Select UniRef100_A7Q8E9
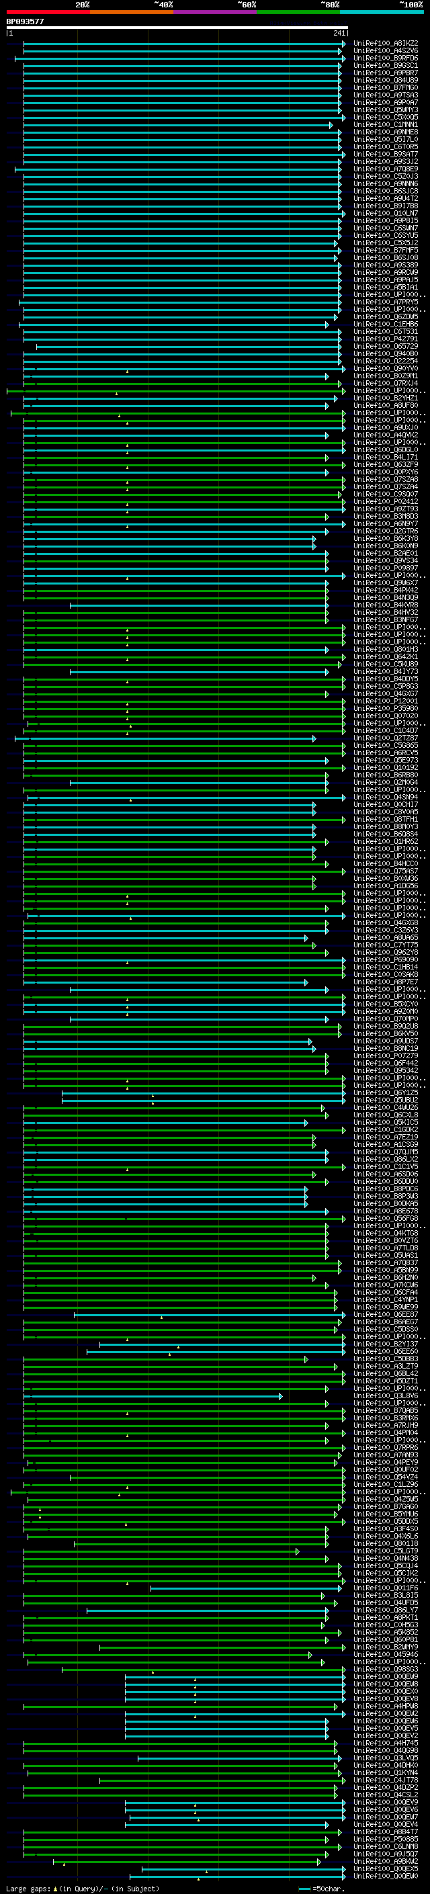 pyautogui.click(x=386, y=169)
